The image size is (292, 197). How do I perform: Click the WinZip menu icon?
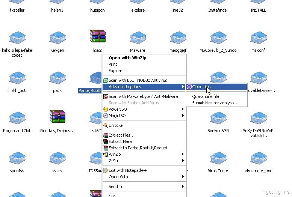pyautogui.click(x=106, y=154)
